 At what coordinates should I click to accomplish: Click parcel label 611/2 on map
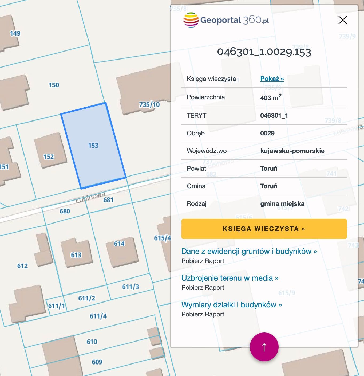coord(87,298)
